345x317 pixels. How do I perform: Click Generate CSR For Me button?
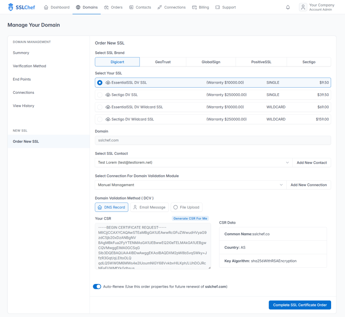(190, 218)
